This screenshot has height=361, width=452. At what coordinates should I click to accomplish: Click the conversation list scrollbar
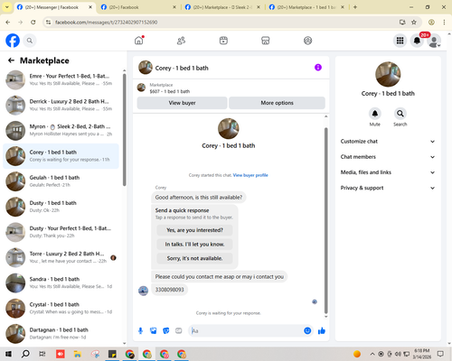click(x=124, y=129)
